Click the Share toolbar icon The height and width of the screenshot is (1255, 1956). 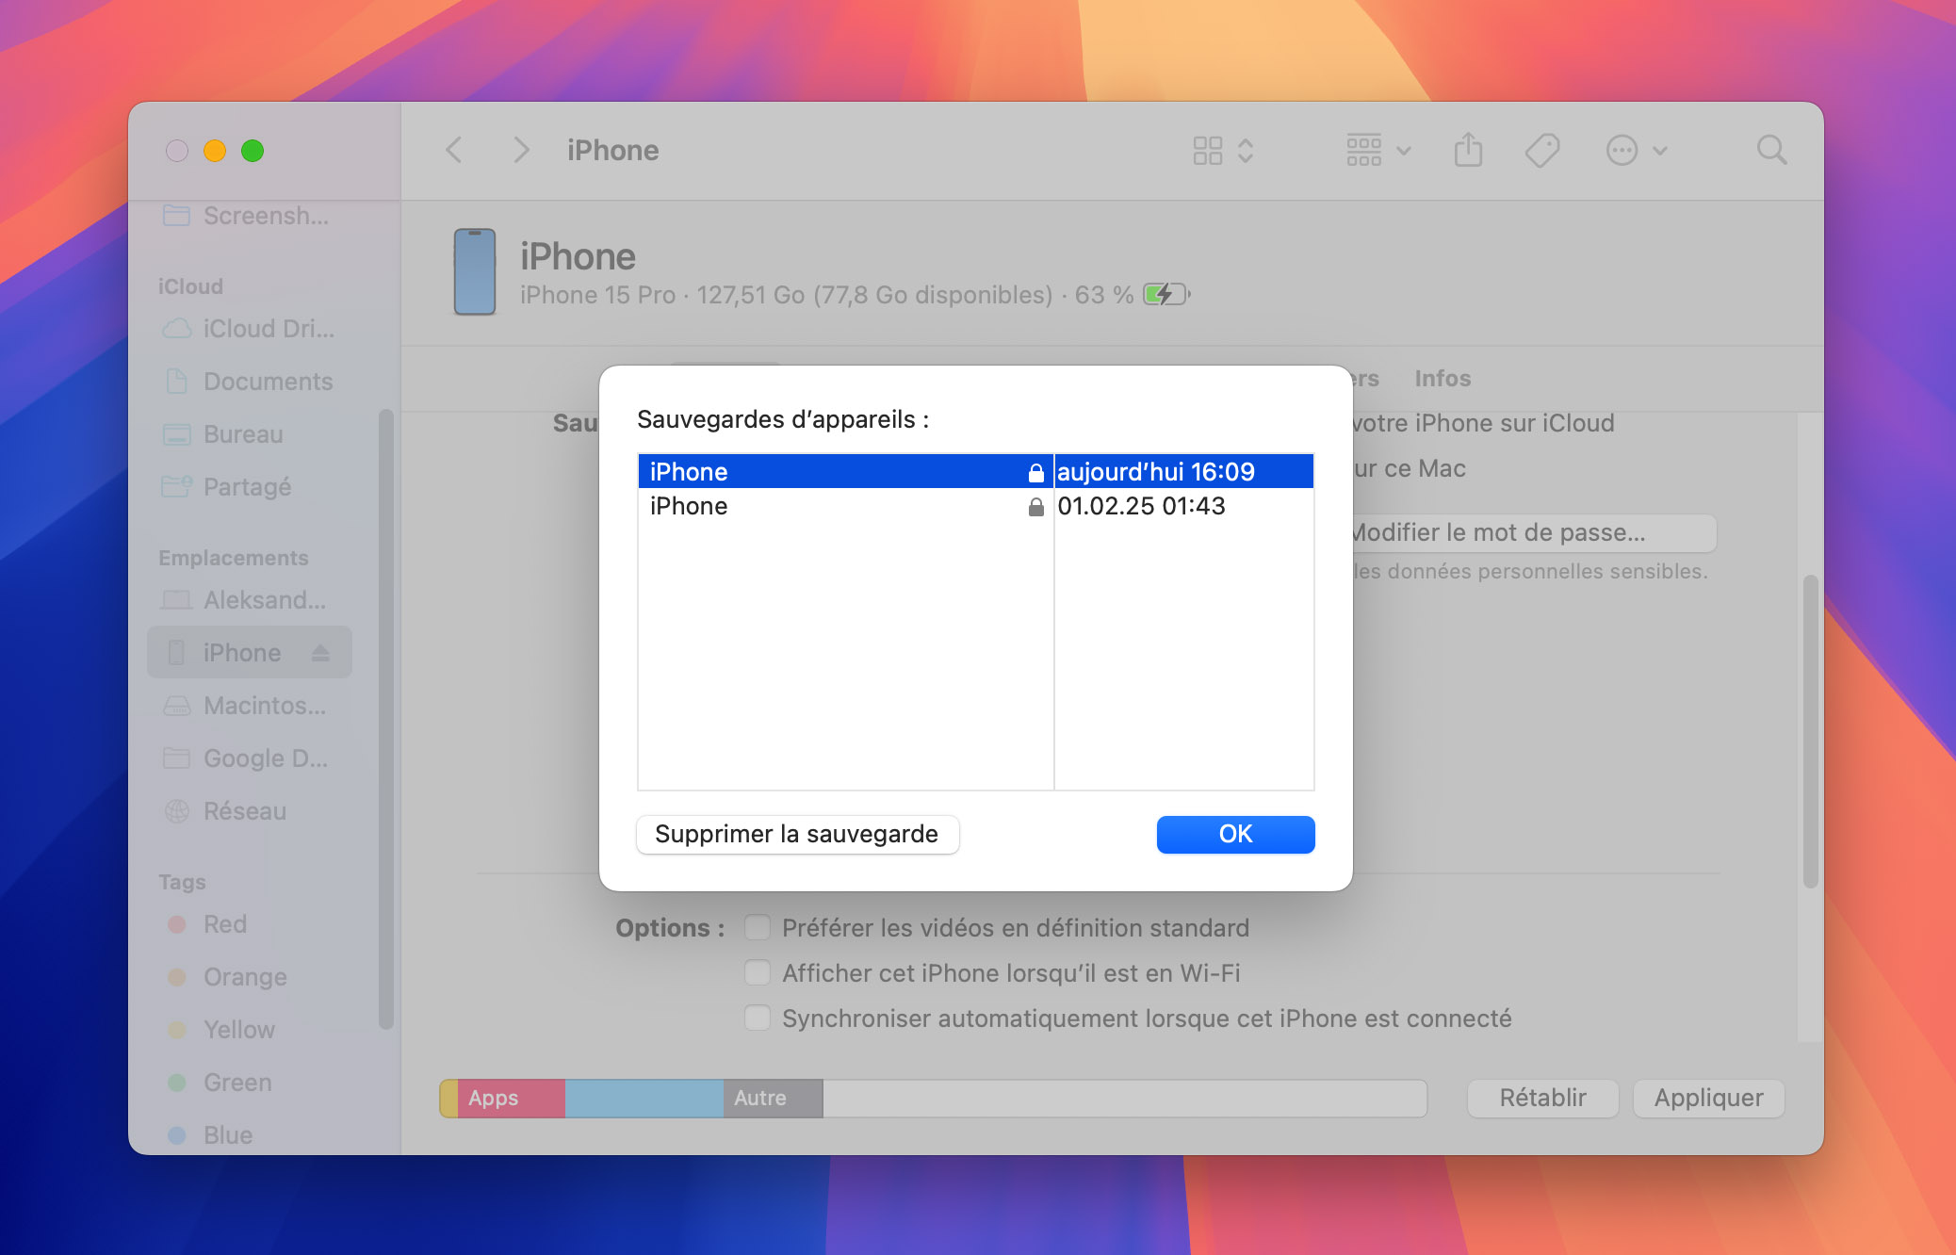point(1468,150)
